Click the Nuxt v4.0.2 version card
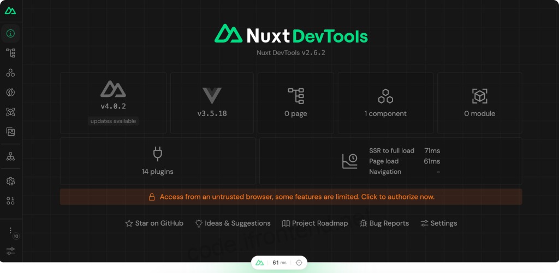 pos(113,103)
